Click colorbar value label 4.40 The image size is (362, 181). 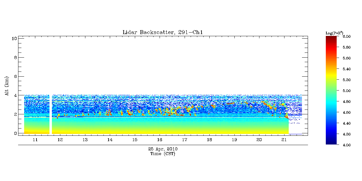coord(347,123)
